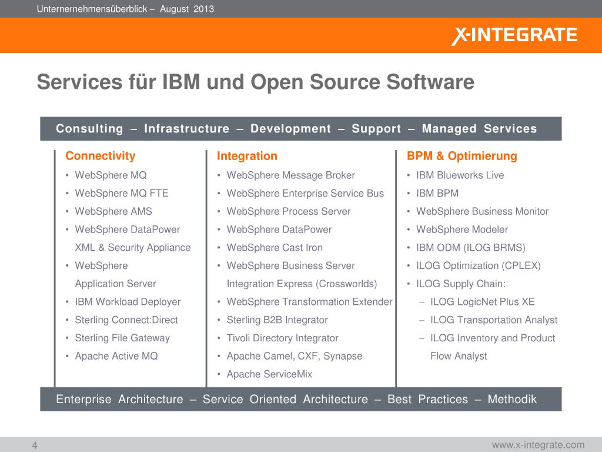This screenshot has width=602, height=452.
Task: Click 'Integration Express (Crossworlds)' text
Action: pyautogui.click(x=302, y=284)
